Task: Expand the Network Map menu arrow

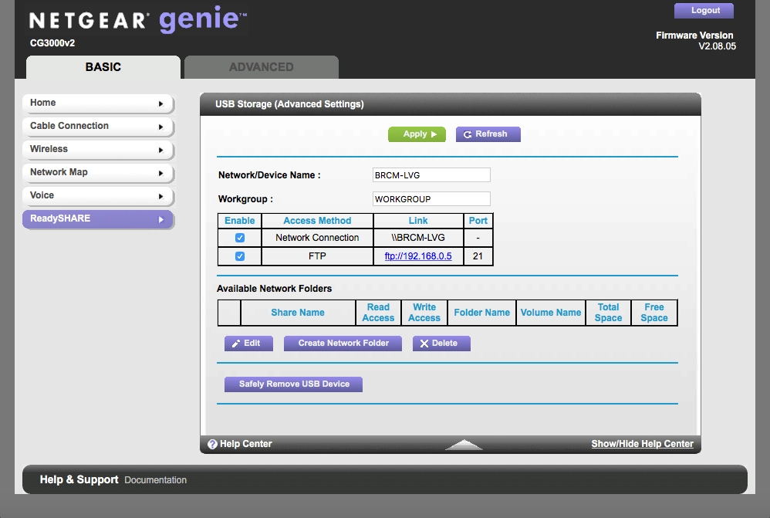Action: pyautogui.click(x=160, y=173)
